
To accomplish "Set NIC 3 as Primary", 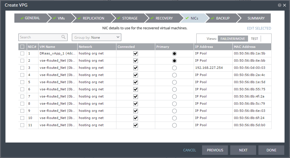I will pyautogui.click(x=174, y=68).
